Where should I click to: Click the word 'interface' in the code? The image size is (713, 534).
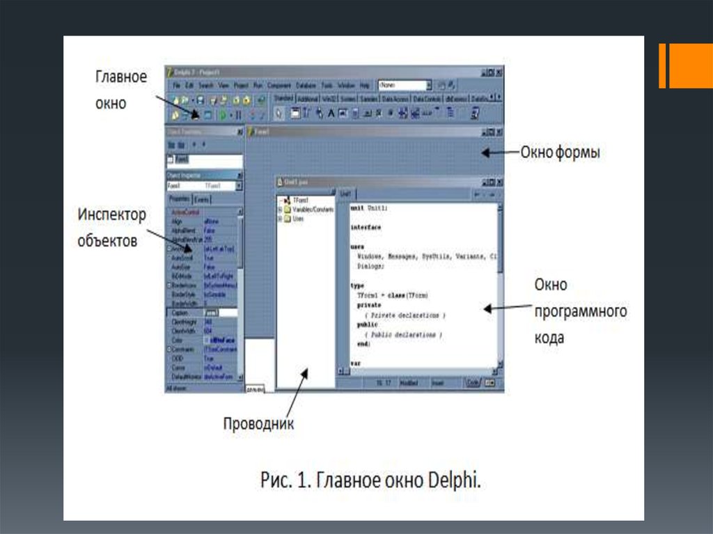(x=366, y=228)
